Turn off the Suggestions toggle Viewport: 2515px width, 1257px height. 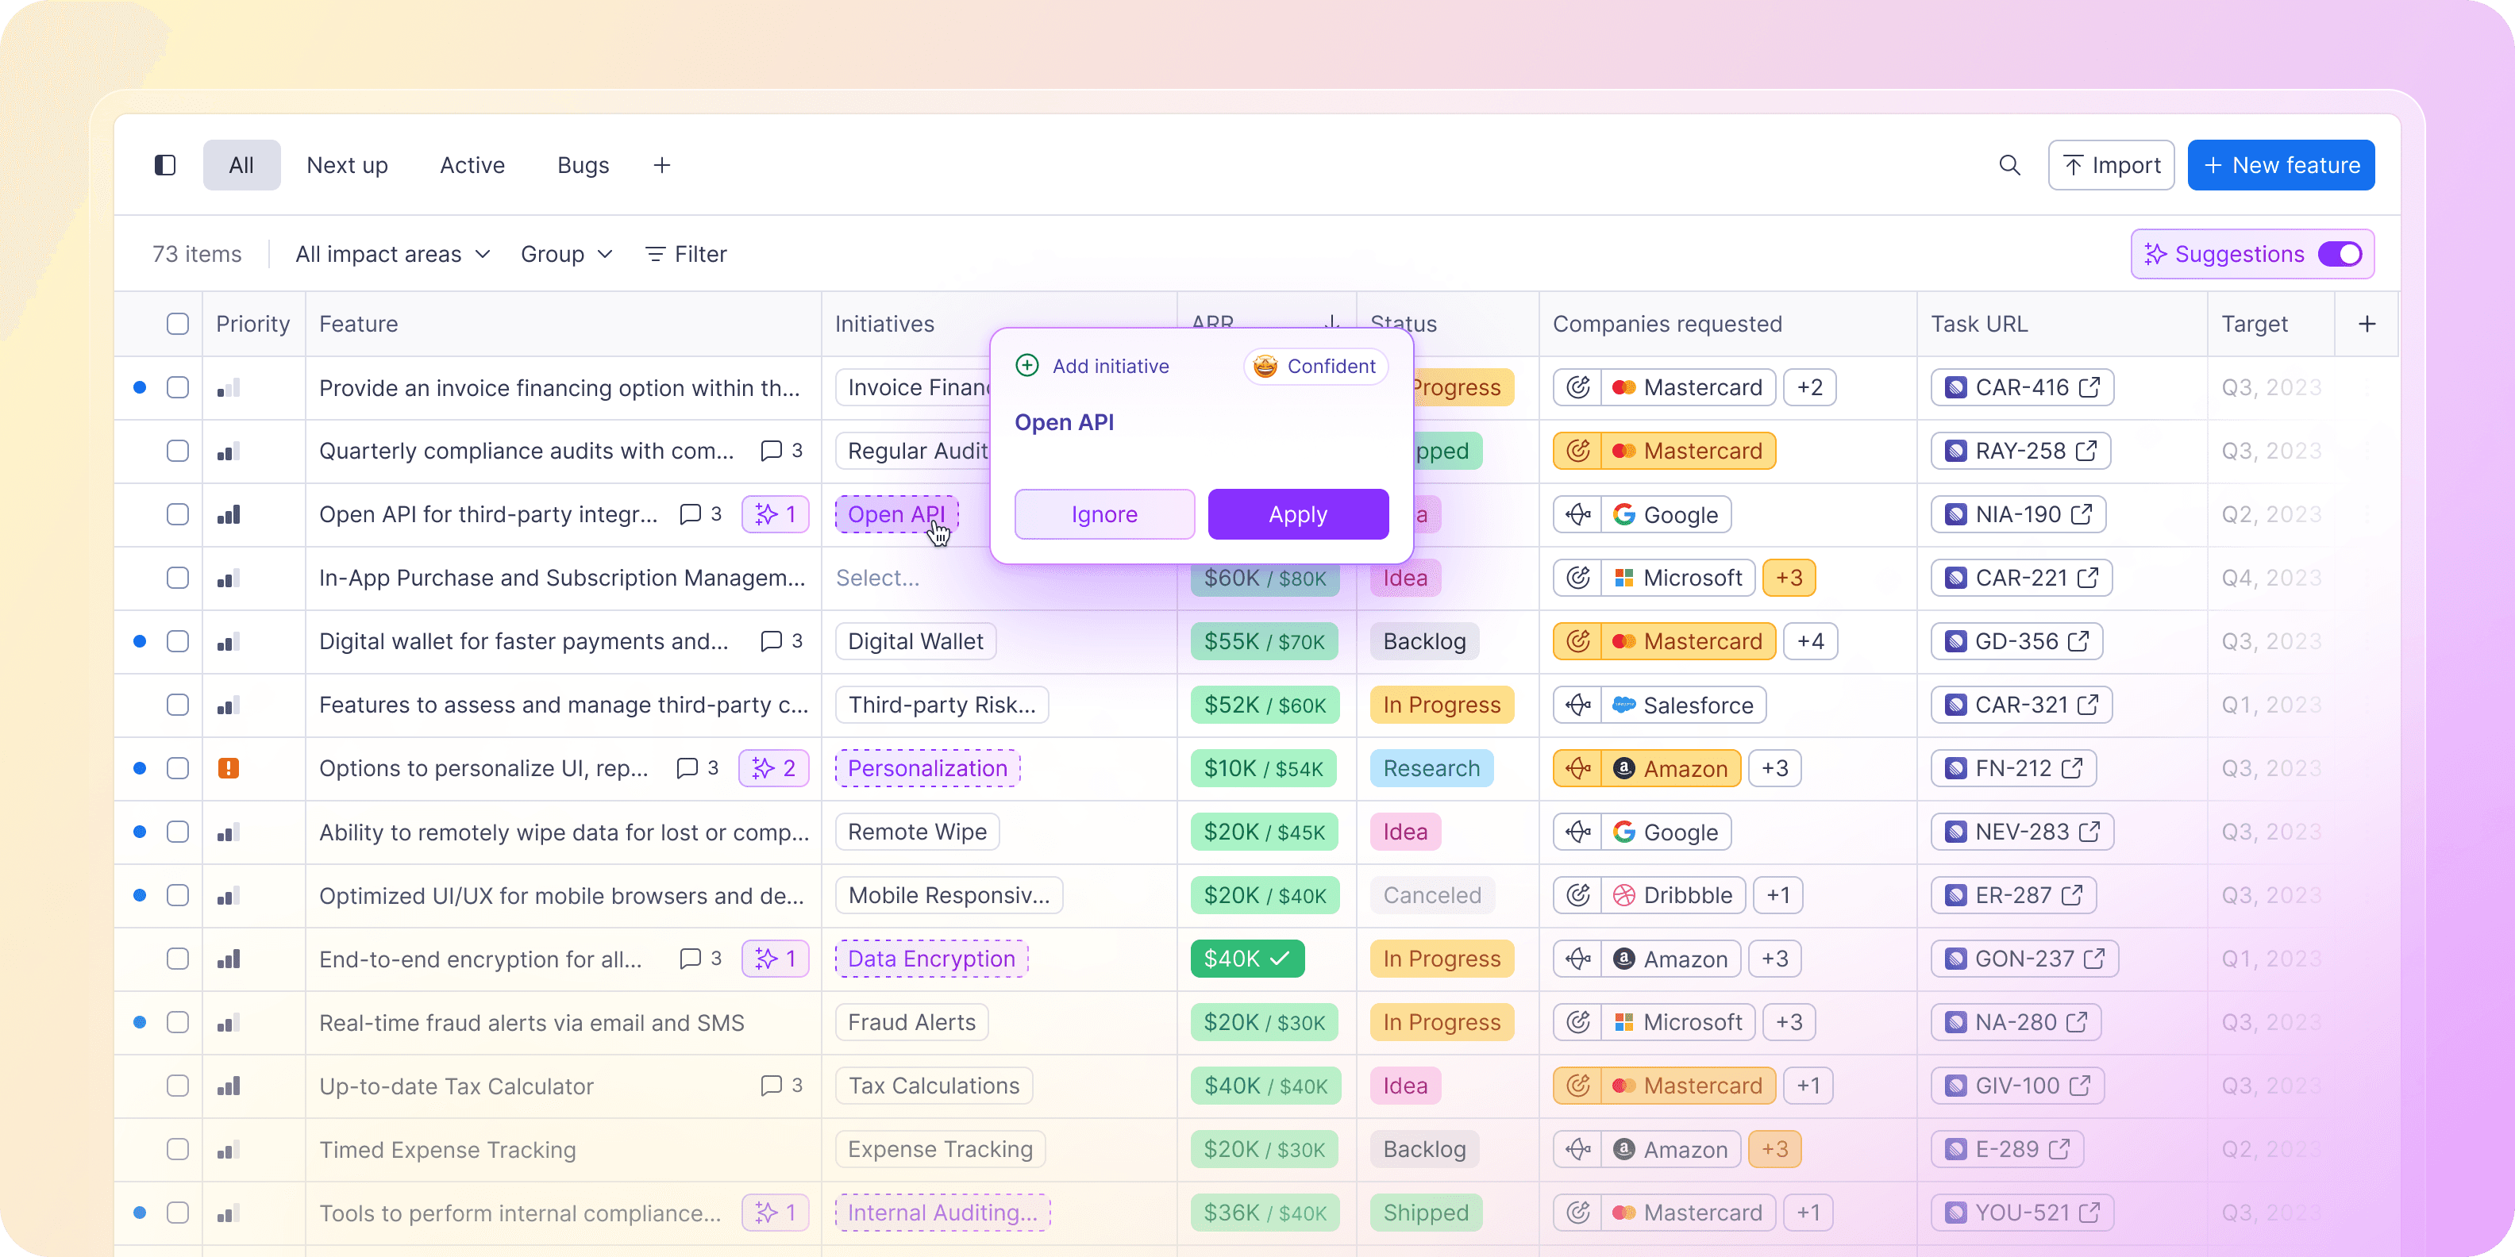(2340, 254)
